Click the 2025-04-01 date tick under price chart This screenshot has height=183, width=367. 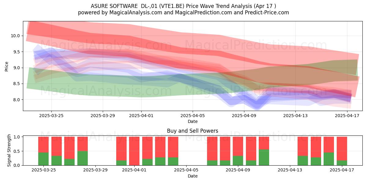141,116
